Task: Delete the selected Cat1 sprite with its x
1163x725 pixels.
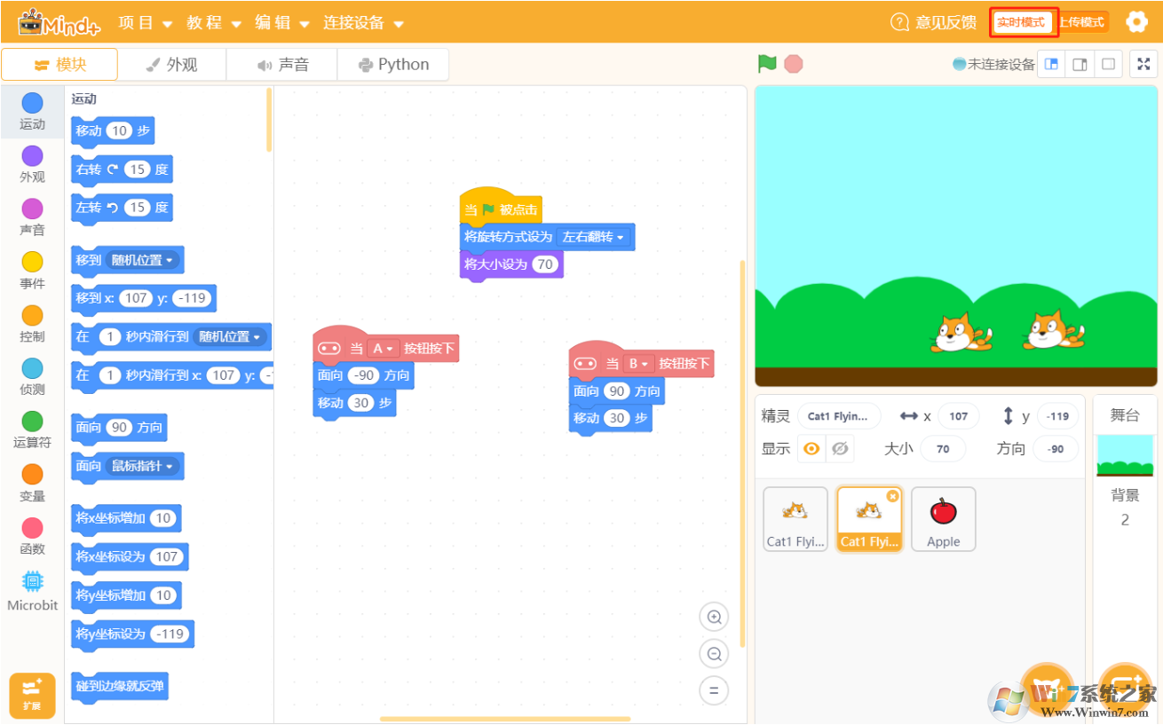Action: pos(892,496)
